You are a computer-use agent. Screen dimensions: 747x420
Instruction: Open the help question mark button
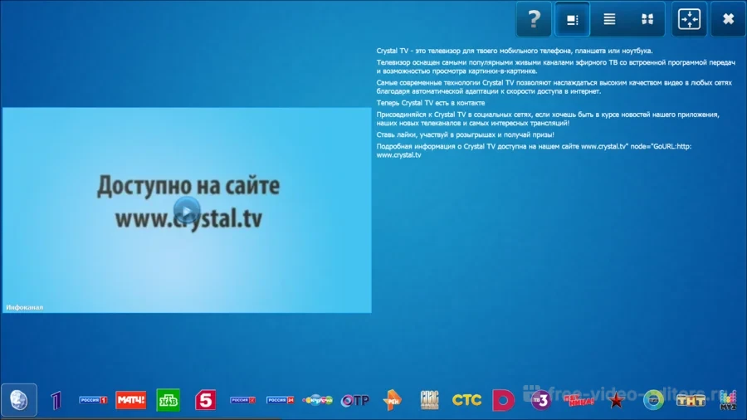534,19
